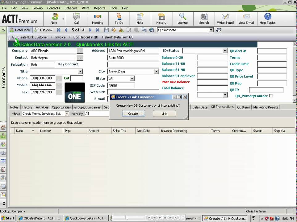The width and height of the screenshot is (297, 222).
Task: Click the To-Do toolbar icon
Action: [119, 18]
